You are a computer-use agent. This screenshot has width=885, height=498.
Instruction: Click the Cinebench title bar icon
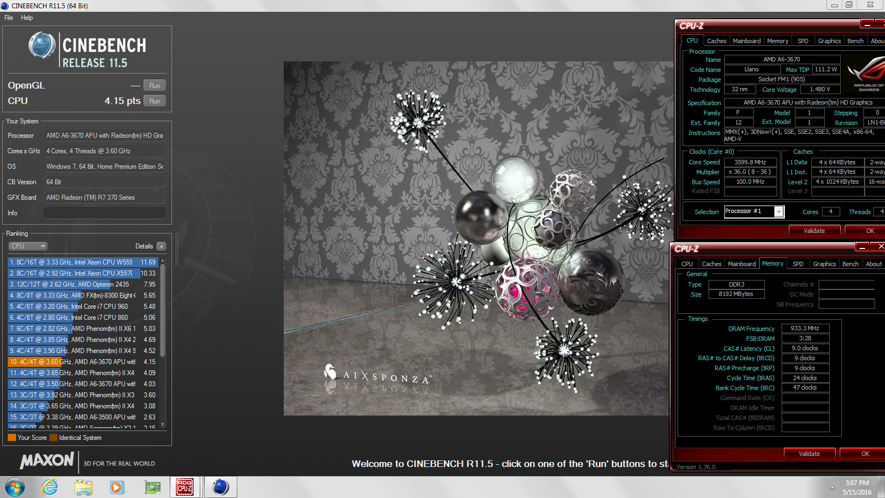click(x=5, y=6)
